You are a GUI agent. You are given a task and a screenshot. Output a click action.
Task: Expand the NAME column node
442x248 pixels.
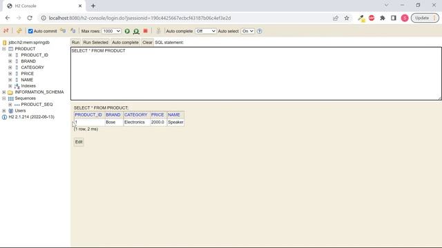pos(10,80)
